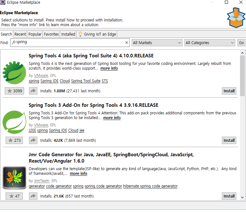Click Cloud tag under Spring Tools 3 Add-On

73,130
